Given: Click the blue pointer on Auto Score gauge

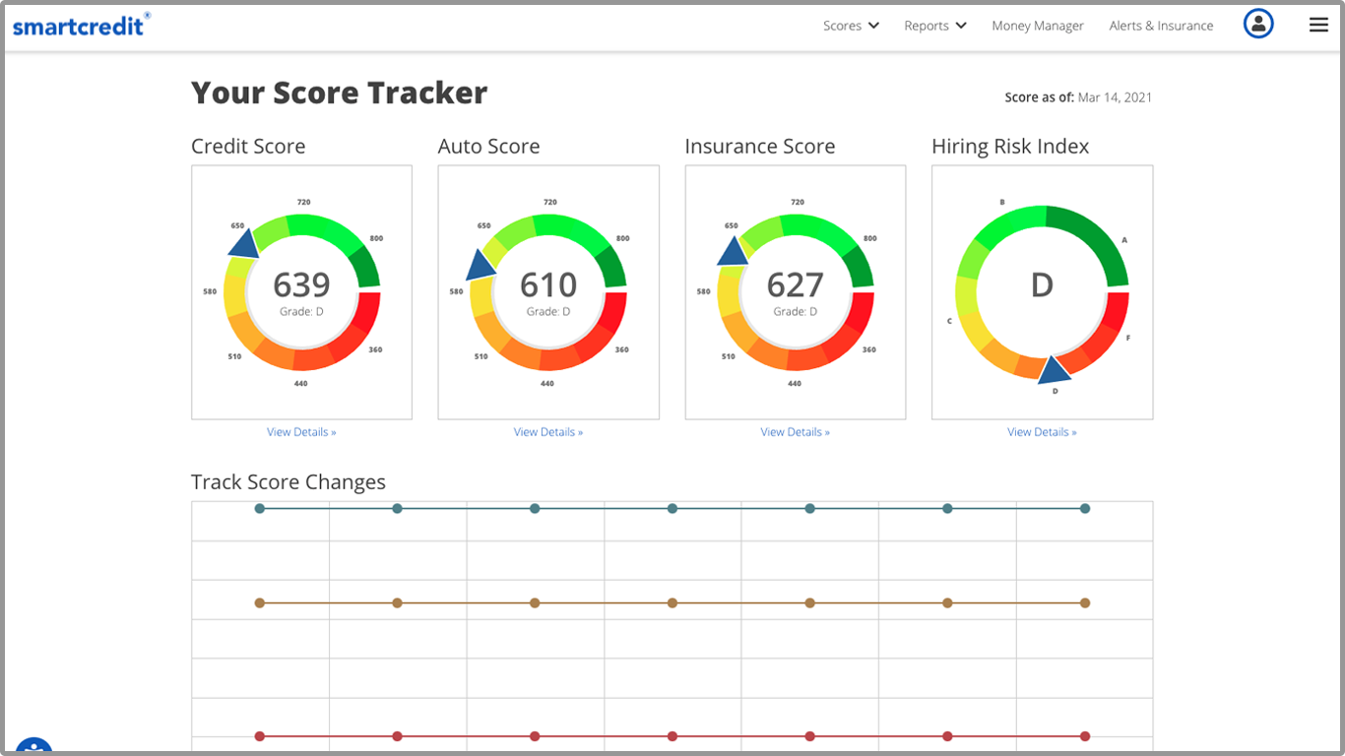Looking at the screenshot, I should pos(480,266).
